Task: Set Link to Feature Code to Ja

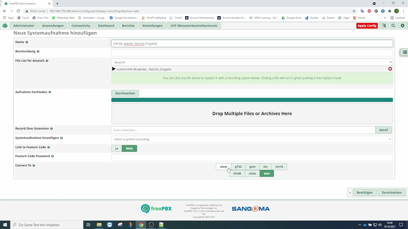Action: (x=117, y=148)
